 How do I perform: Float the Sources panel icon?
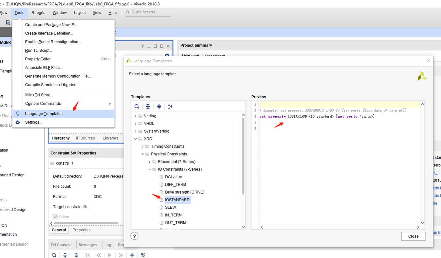click(161, 46)
